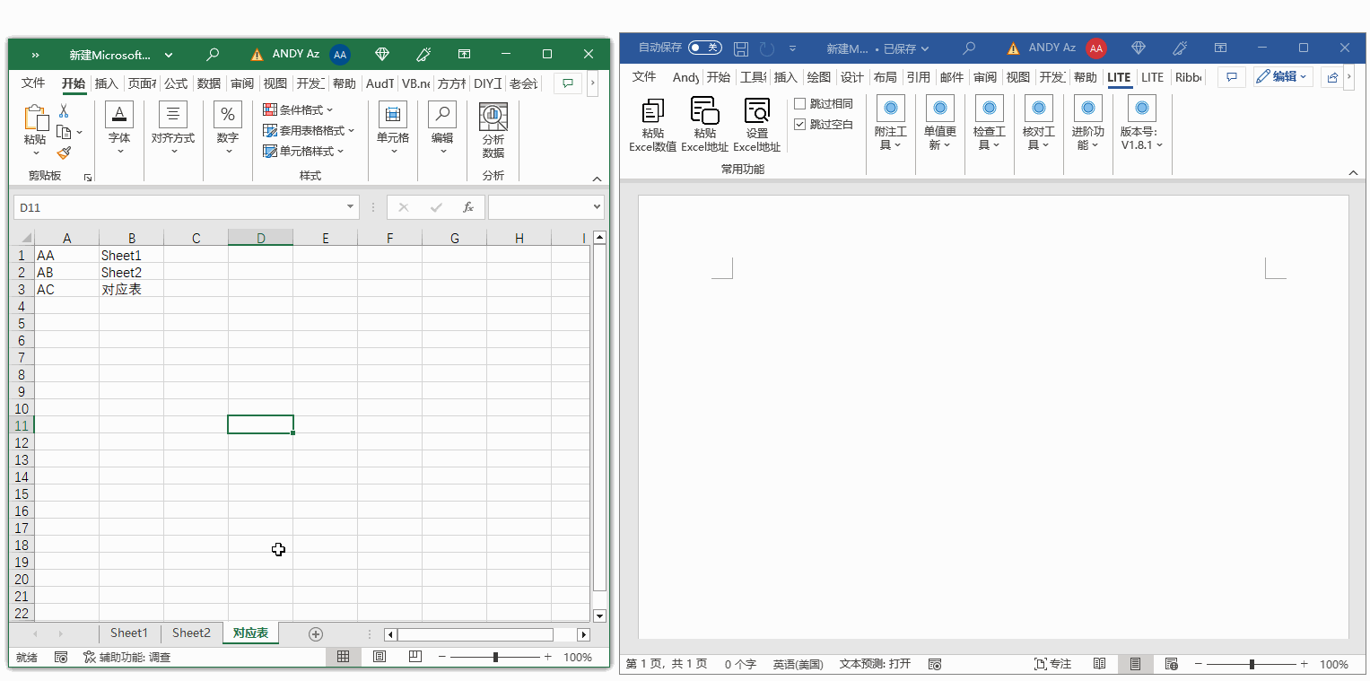Click the save icon in Word title bar
Viewport: 1370px width, 681px height.
click(741, 48)
